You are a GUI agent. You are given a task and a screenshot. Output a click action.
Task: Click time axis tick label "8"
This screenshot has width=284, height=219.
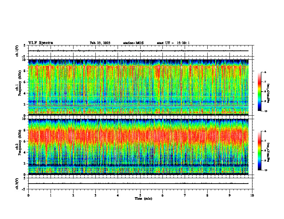tap(207, 195)
